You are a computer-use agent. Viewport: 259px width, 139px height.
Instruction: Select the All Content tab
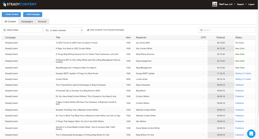coord(10,21)
